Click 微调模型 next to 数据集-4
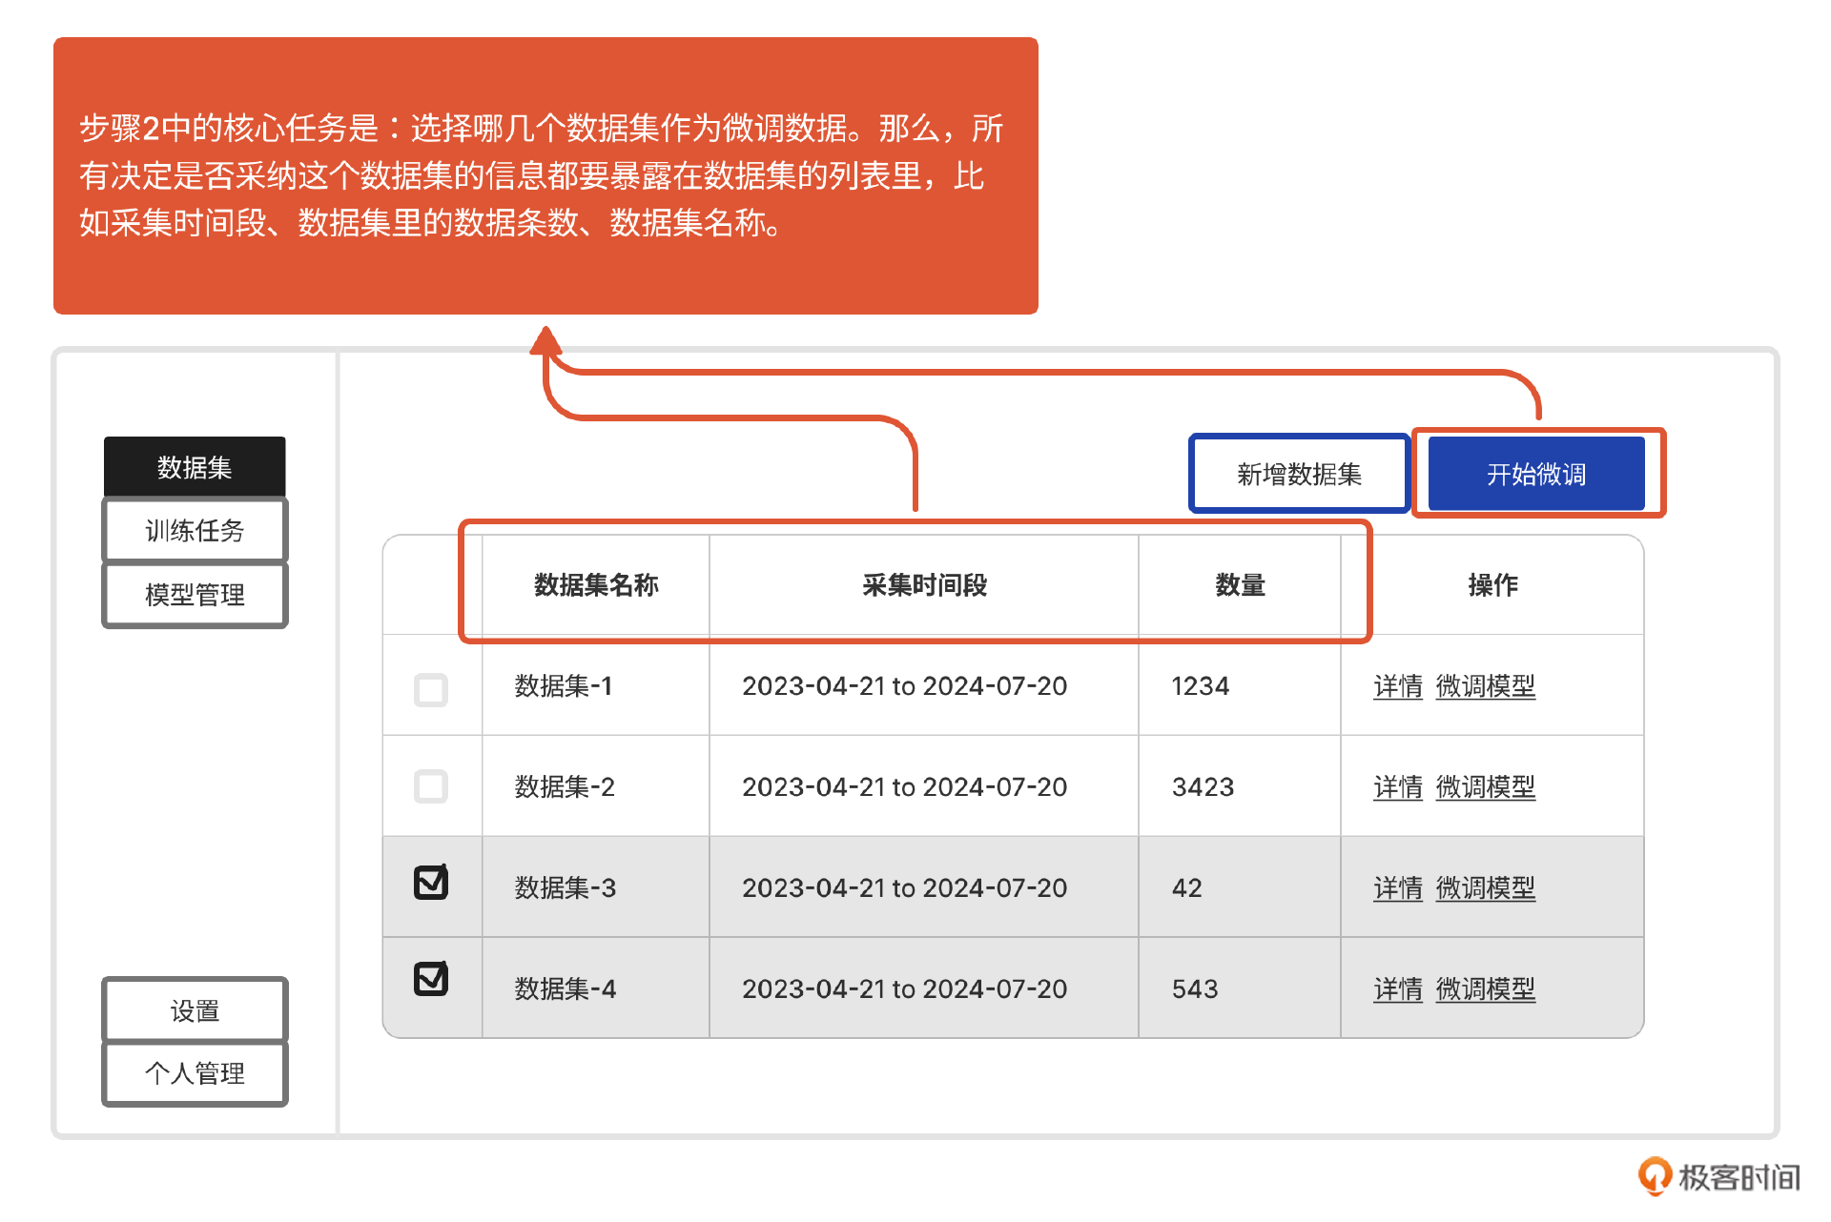 tap(1485, 989)
